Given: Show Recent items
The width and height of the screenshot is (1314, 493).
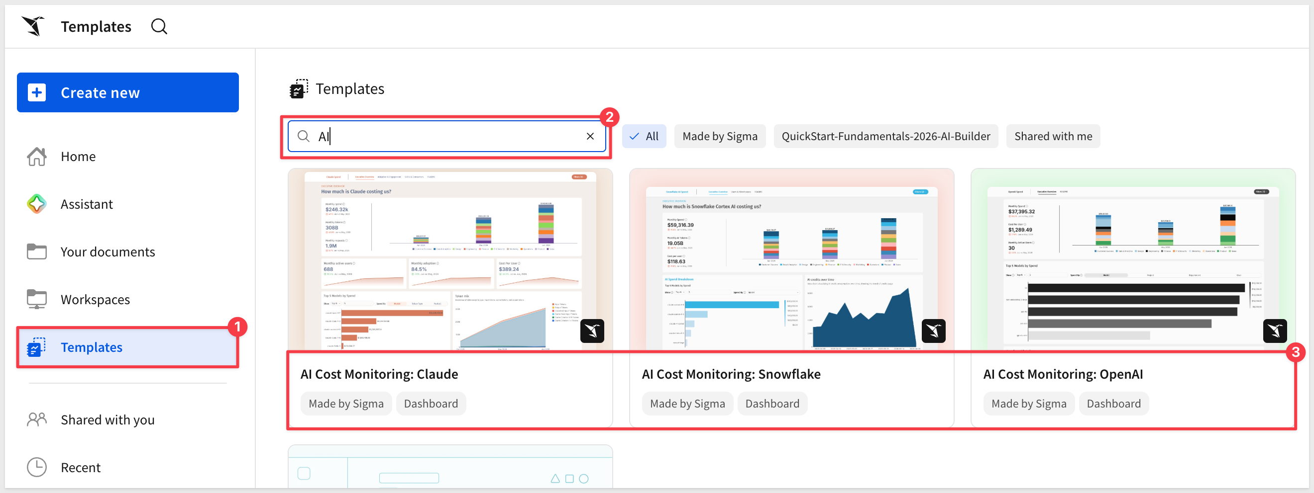Looking at the screenshot, I should point(127,467).
